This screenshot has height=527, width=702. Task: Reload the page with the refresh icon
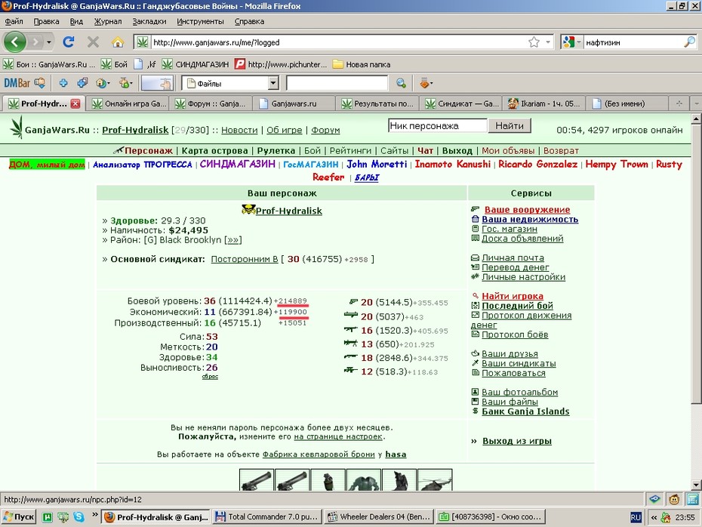click(x=69, y=42)
